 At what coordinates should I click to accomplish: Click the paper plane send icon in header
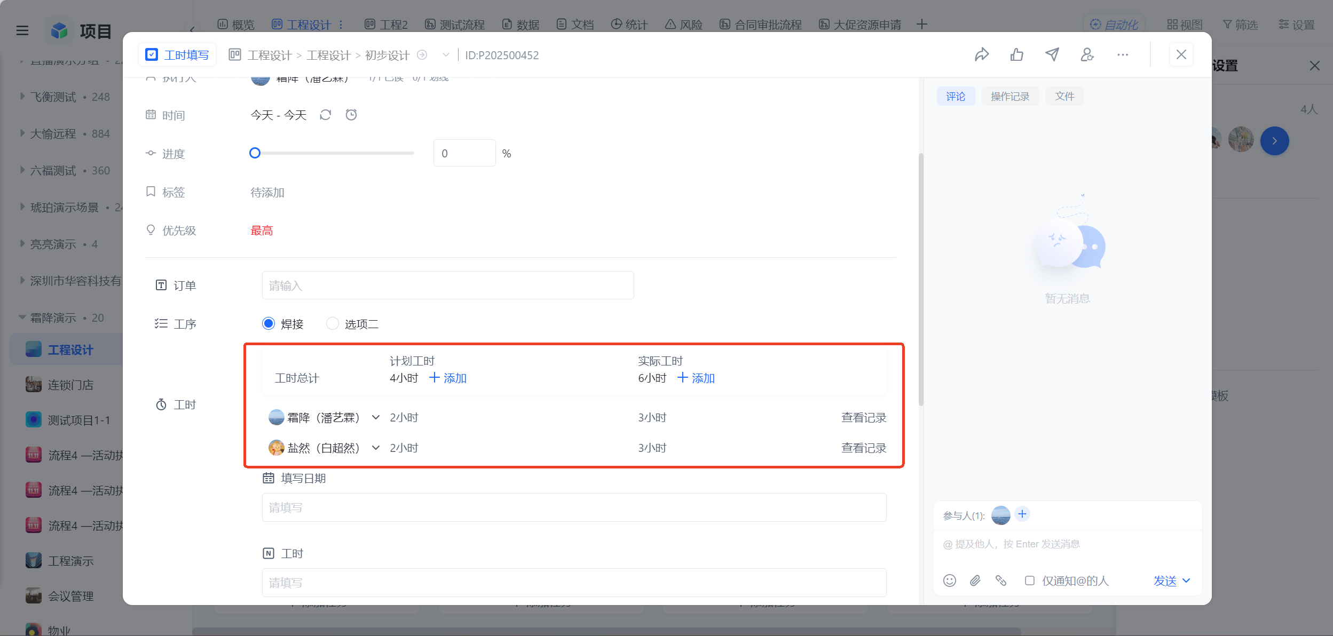tap(1052, 54)
